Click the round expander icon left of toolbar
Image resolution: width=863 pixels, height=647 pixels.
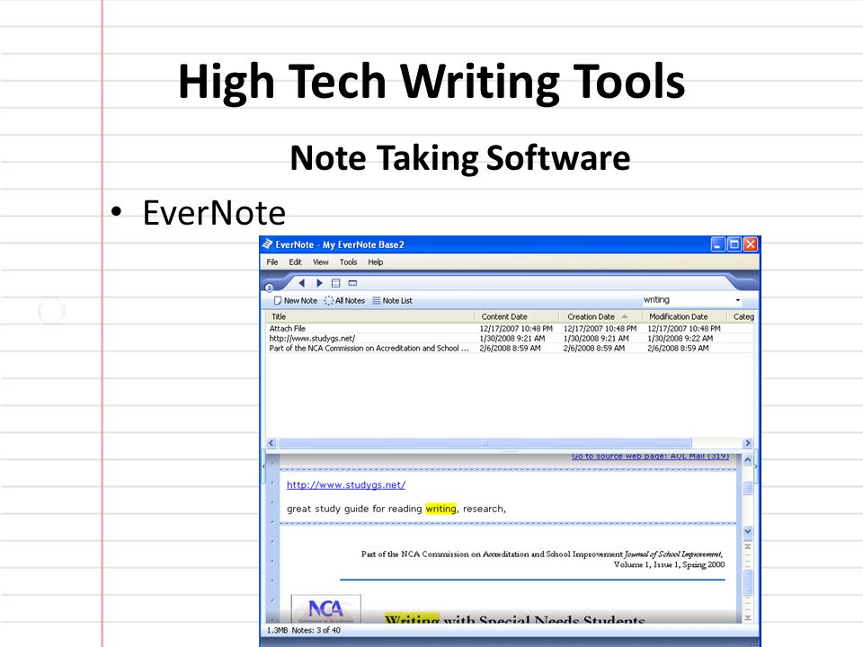click(x=269, y=288)
